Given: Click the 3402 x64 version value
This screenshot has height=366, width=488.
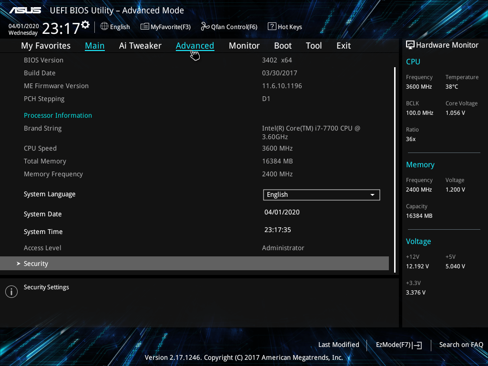Looking at the screenshot, I should pos(277,61).
